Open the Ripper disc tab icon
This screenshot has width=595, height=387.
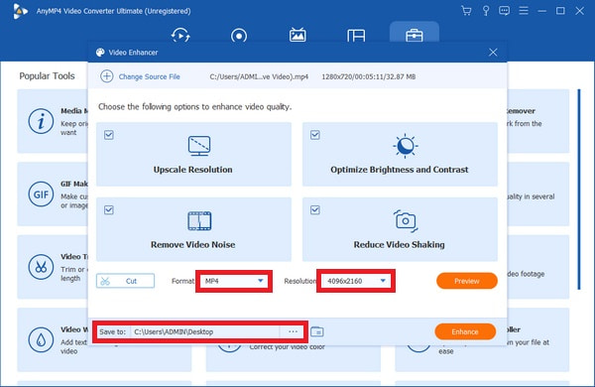pyautogui.click(x=239, y=36)
